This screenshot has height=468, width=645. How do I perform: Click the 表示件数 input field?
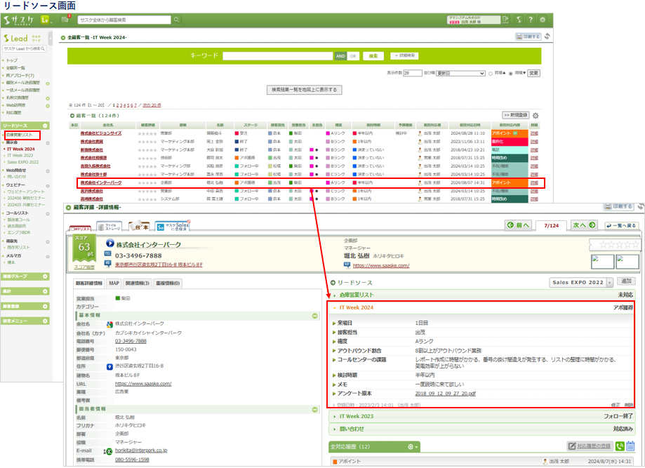[x=413, y=73]
